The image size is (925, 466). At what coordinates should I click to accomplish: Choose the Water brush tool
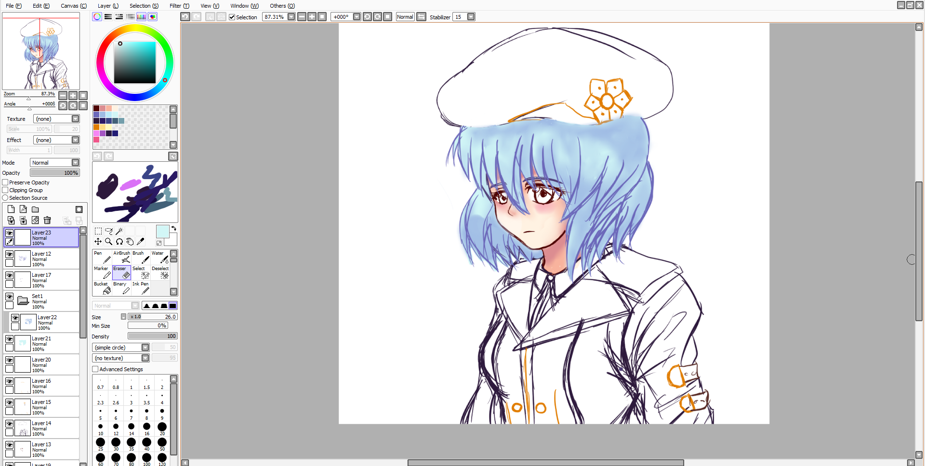point(160,257)
